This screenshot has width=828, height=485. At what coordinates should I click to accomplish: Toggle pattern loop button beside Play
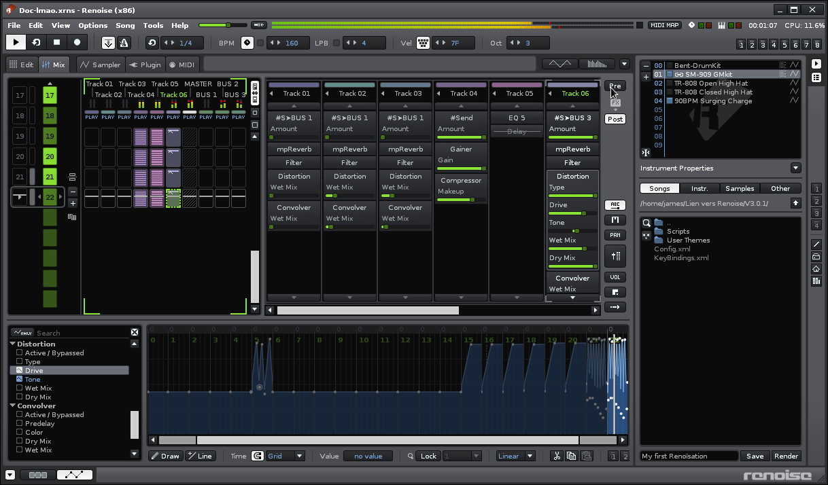click(x=36, y=42)
